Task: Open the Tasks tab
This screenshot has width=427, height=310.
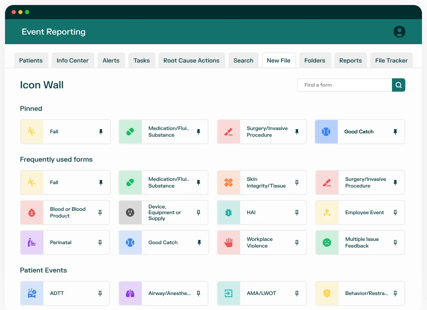Action: click(141, 60)
